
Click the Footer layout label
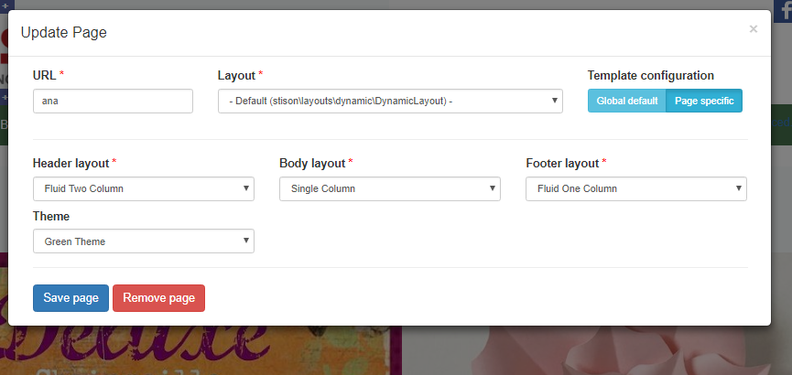562,164
